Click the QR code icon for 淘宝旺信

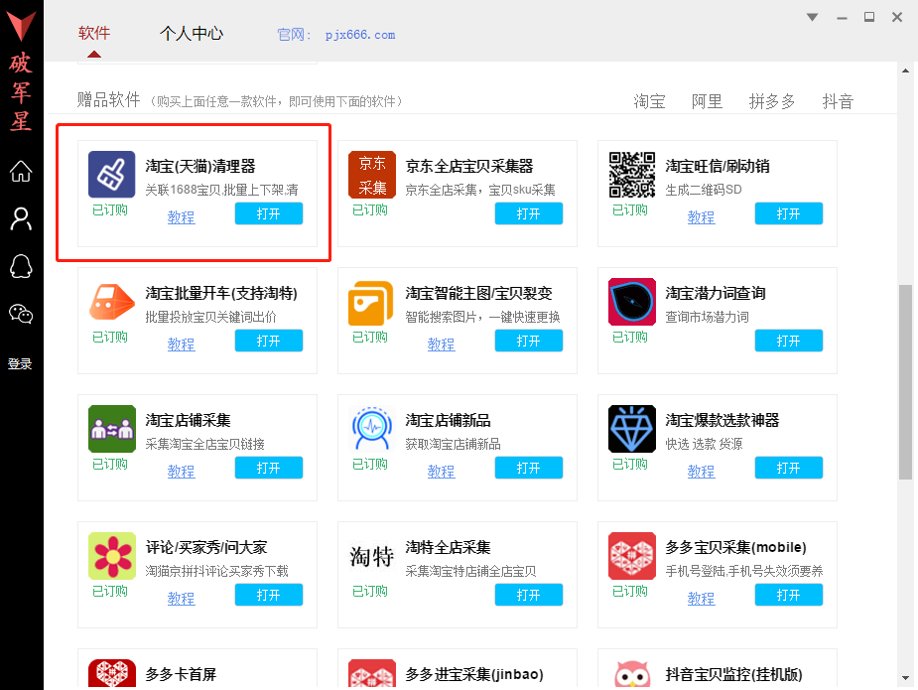(x=632, y=174)
